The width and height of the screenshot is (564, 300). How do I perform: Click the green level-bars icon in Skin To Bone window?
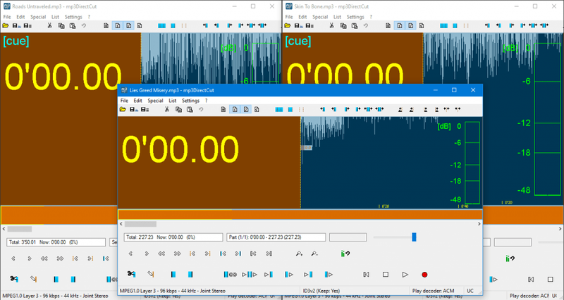tap(510, 258)
